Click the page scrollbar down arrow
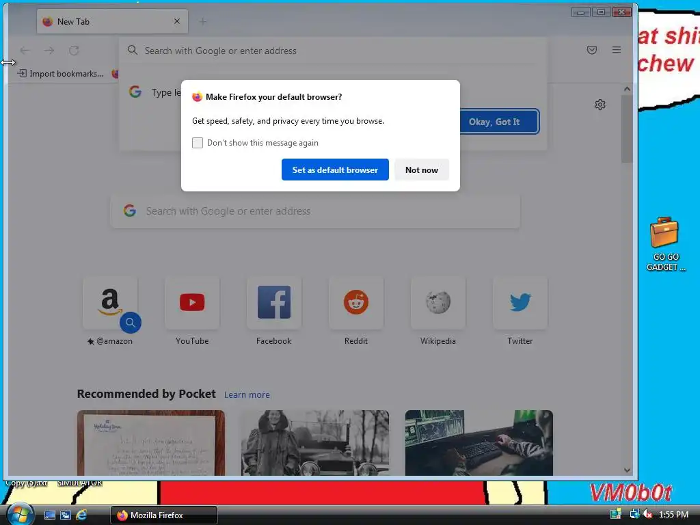The height and width of the screenshot is (525, 700). [x=627, y=470]
